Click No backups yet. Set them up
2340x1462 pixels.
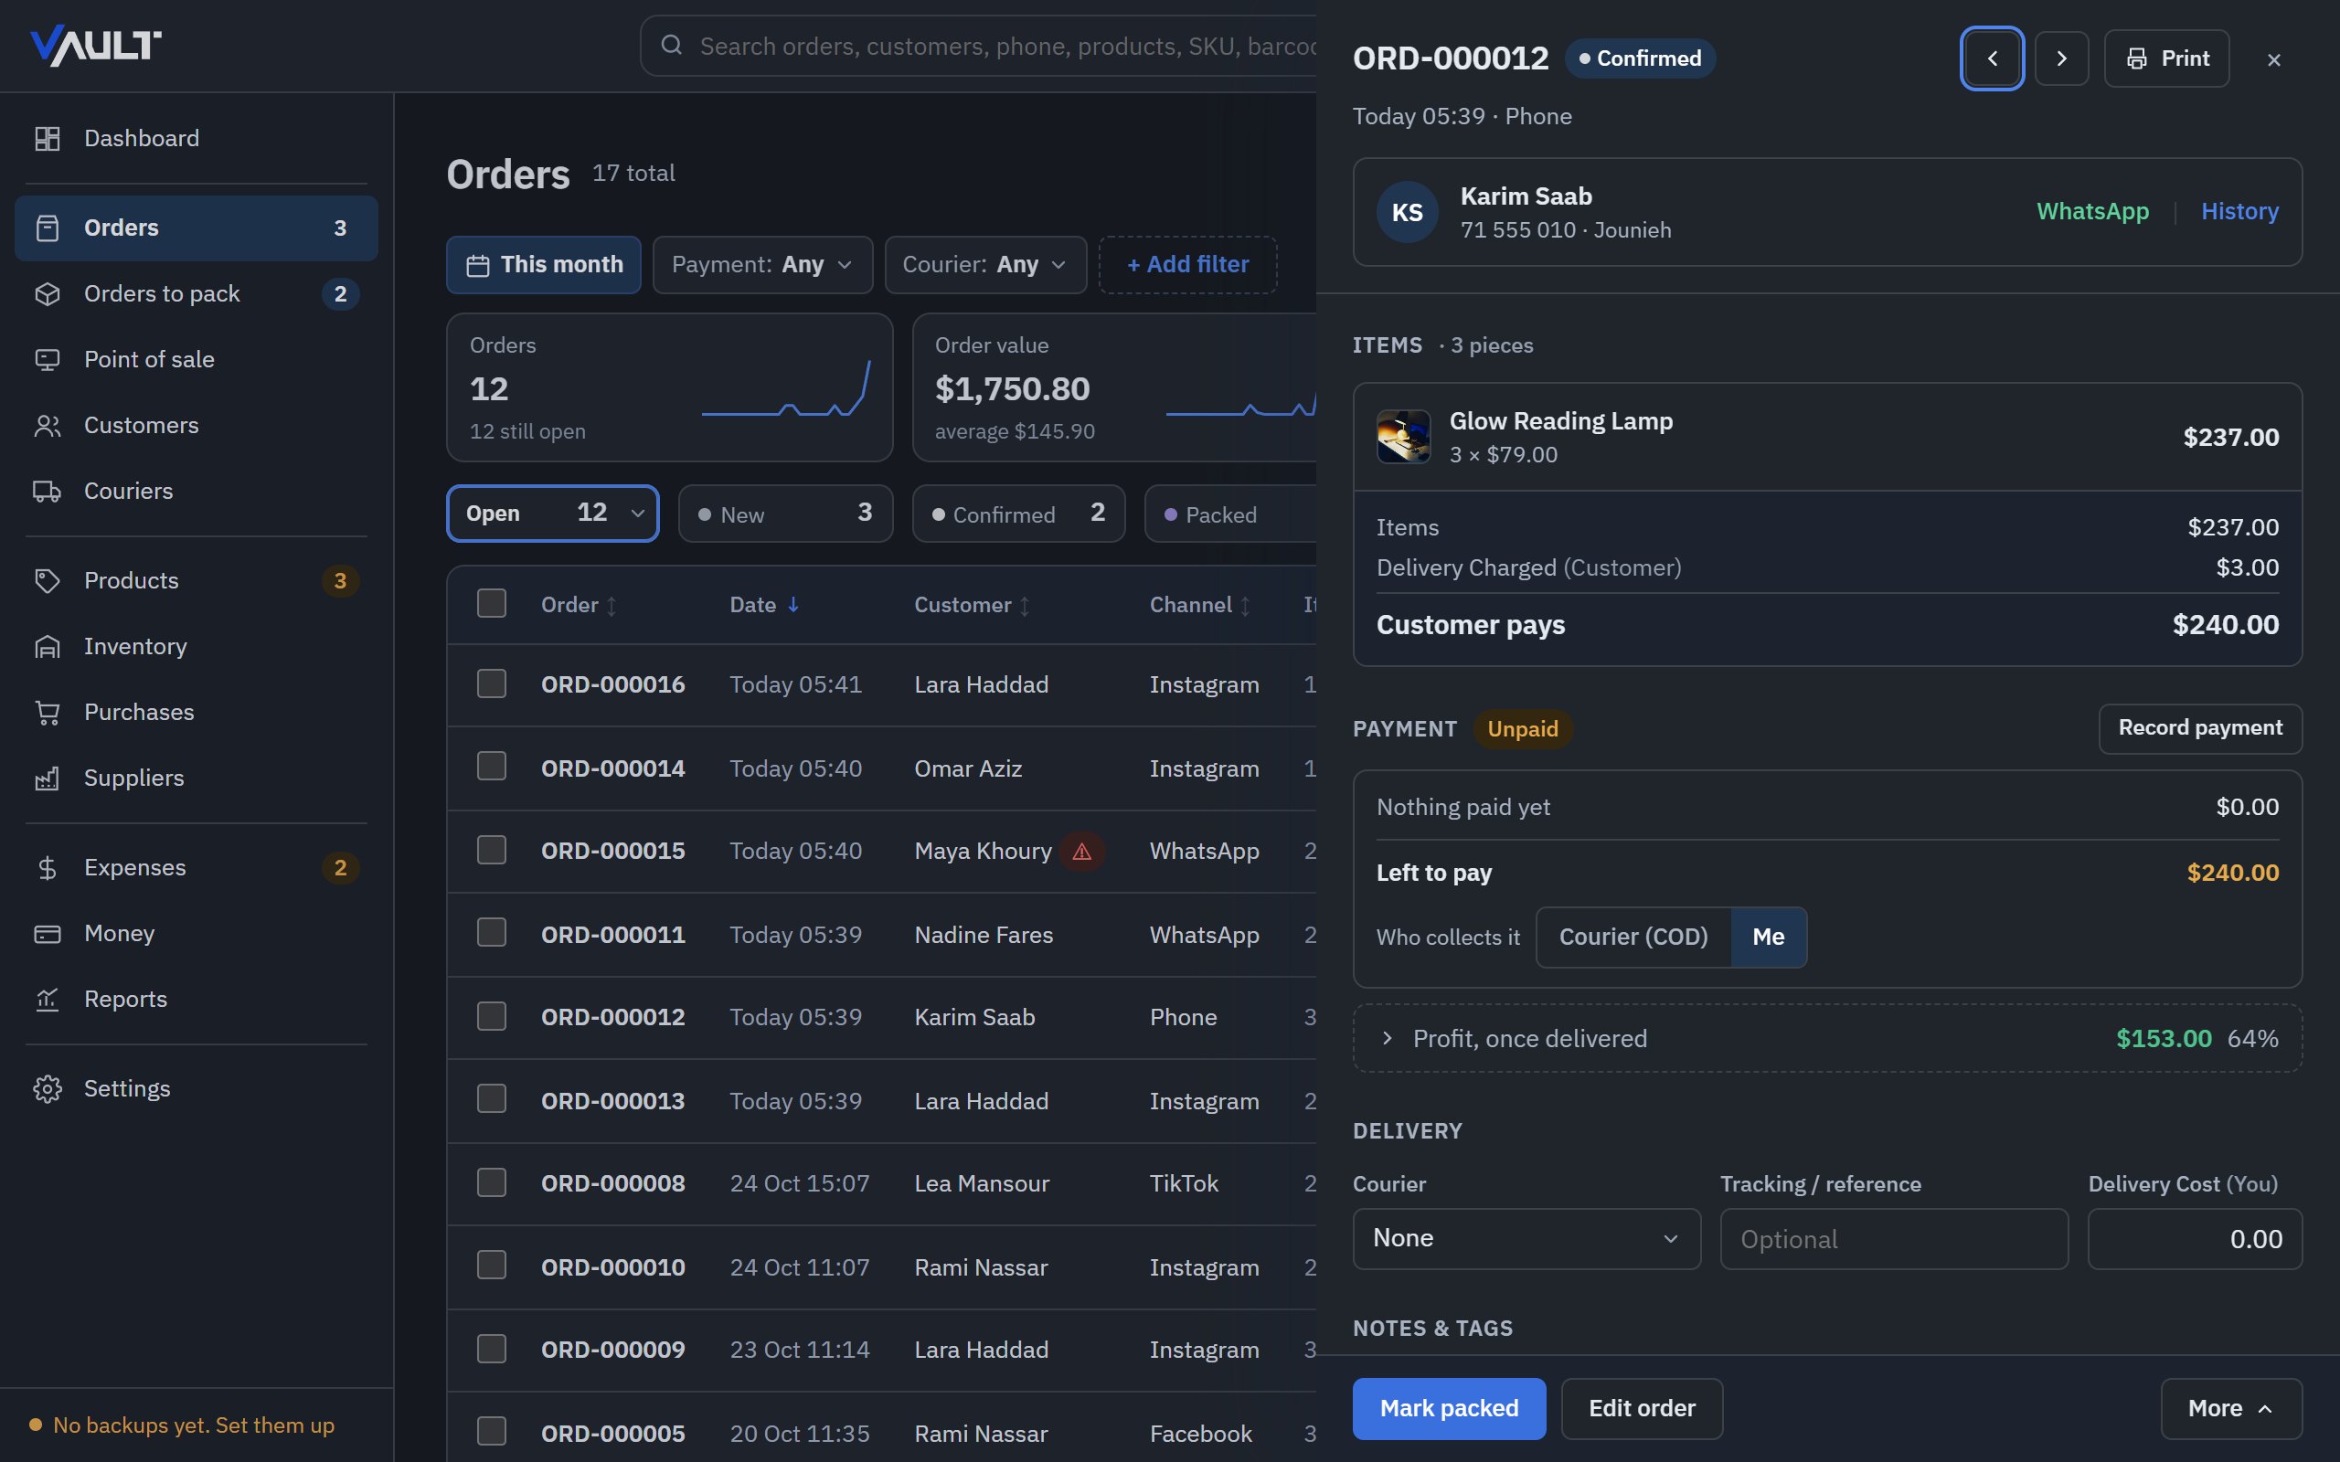point(194,1425)
